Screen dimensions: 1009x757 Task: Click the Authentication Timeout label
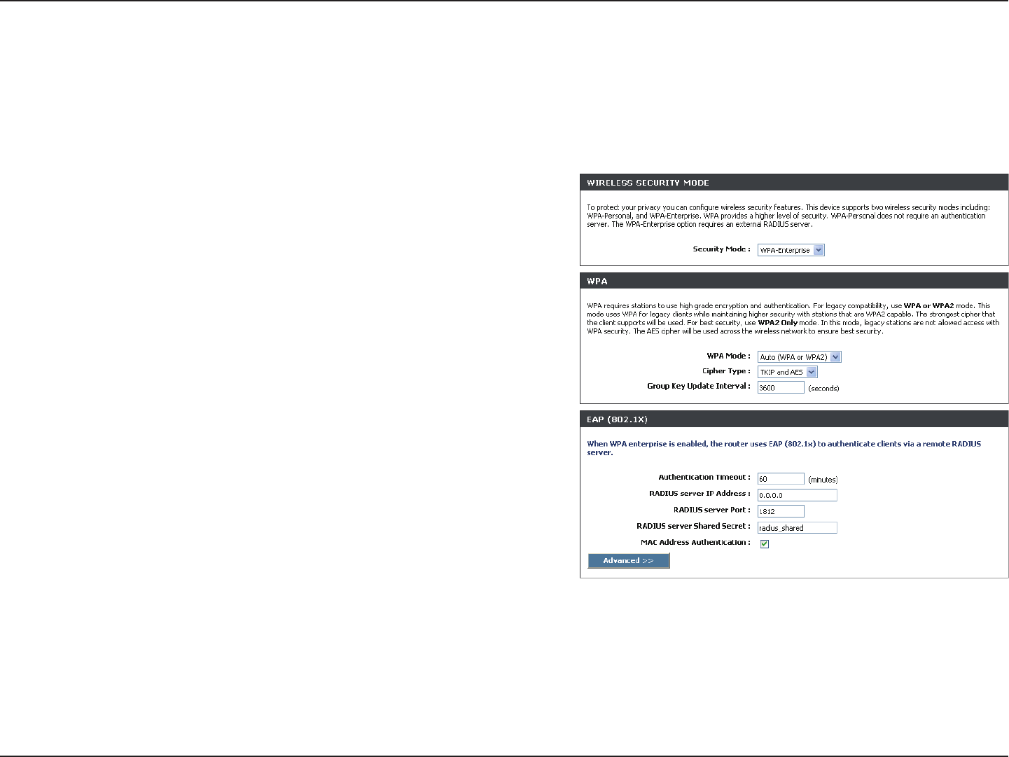click(x=704, y=478)
